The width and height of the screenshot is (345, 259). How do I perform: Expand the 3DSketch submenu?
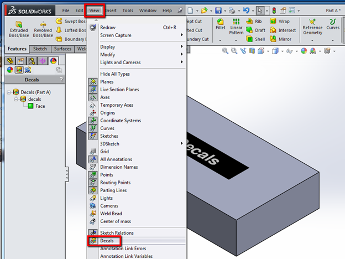[x=182, y=143]
